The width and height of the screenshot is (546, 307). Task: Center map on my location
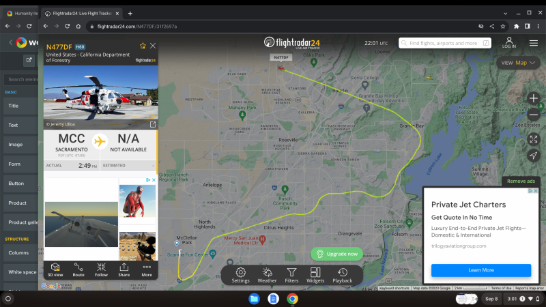[534, 156]
